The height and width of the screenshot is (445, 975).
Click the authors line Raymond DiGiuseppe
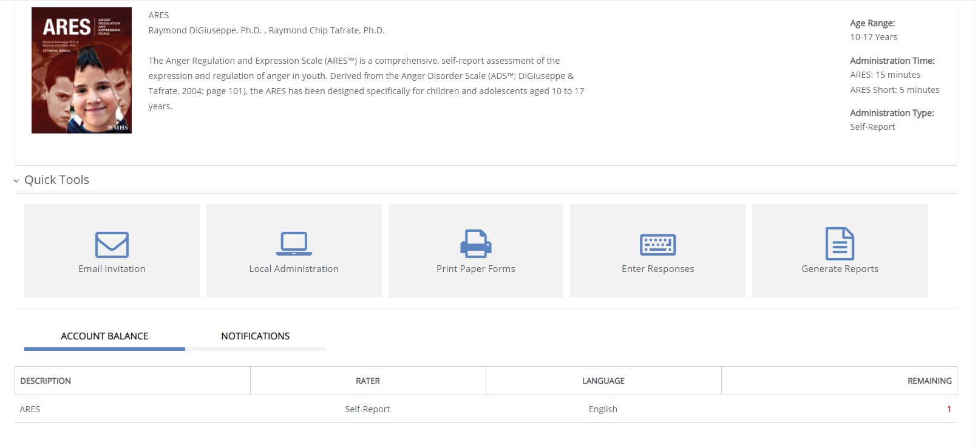[x=267, y=30]
